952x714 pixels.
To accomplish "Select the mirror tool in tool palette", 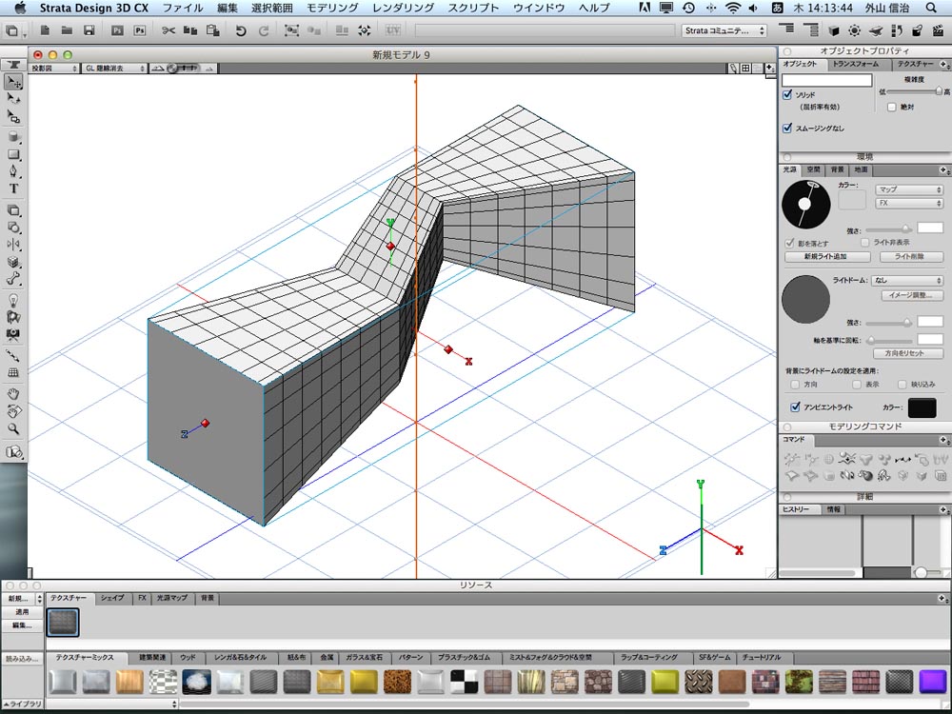I will 13,244.
